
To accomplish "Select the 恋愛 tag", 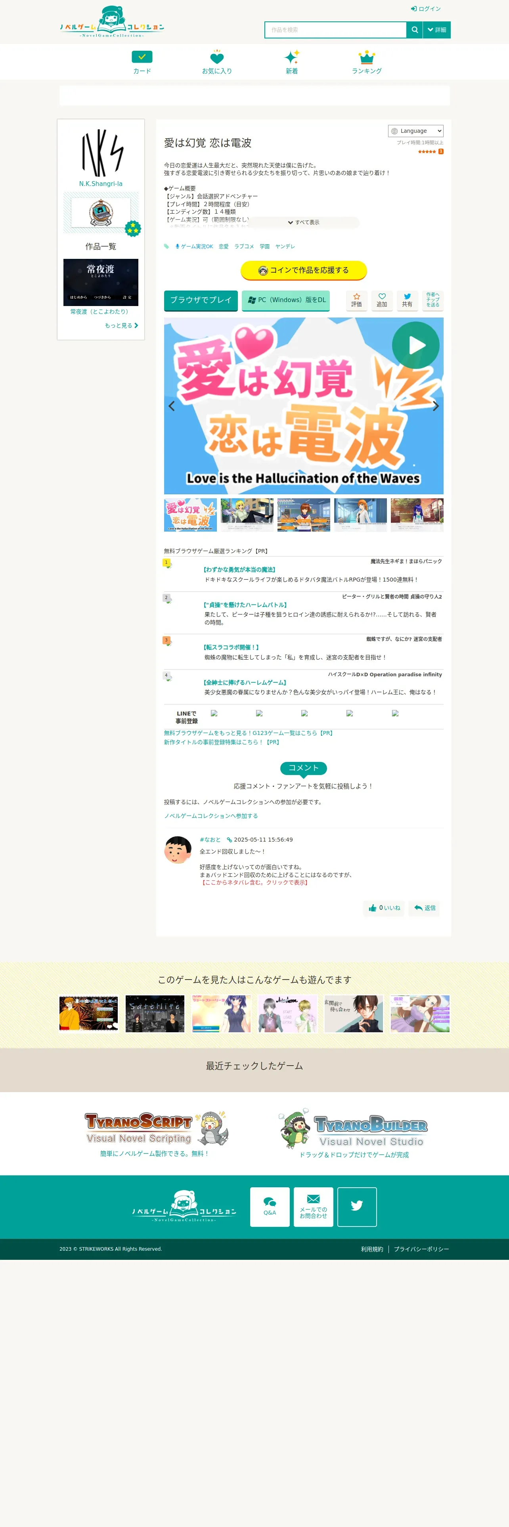I will click(x=224, y=247).
